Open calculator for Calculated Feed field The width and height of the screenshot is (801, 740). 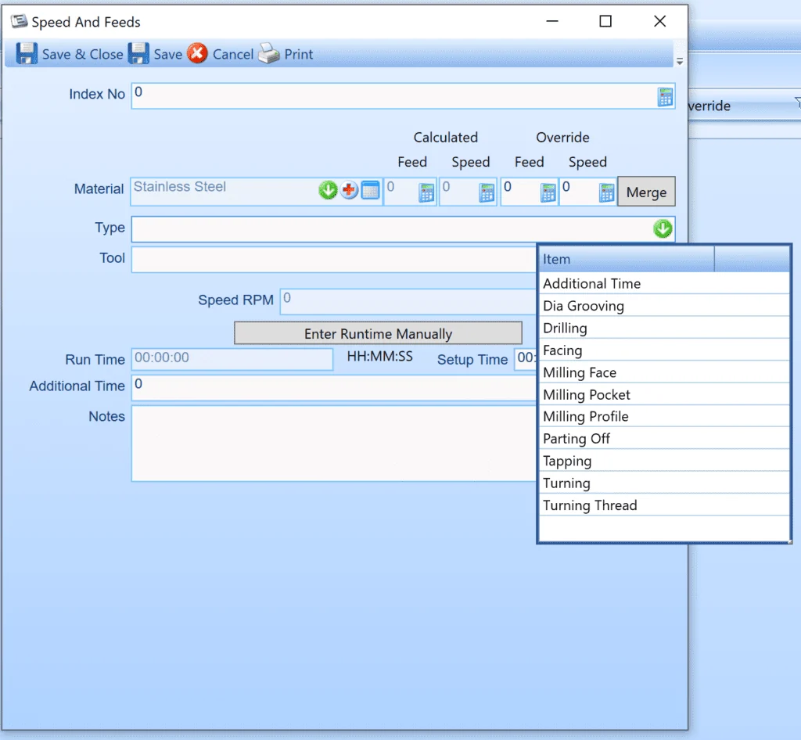click(426, 192)
